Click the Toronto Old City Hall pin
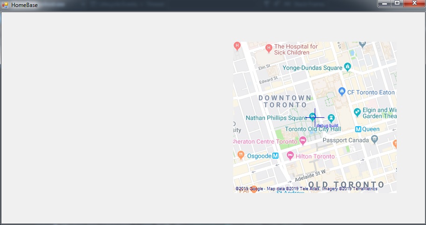426x225 pixels. point(331,118)
